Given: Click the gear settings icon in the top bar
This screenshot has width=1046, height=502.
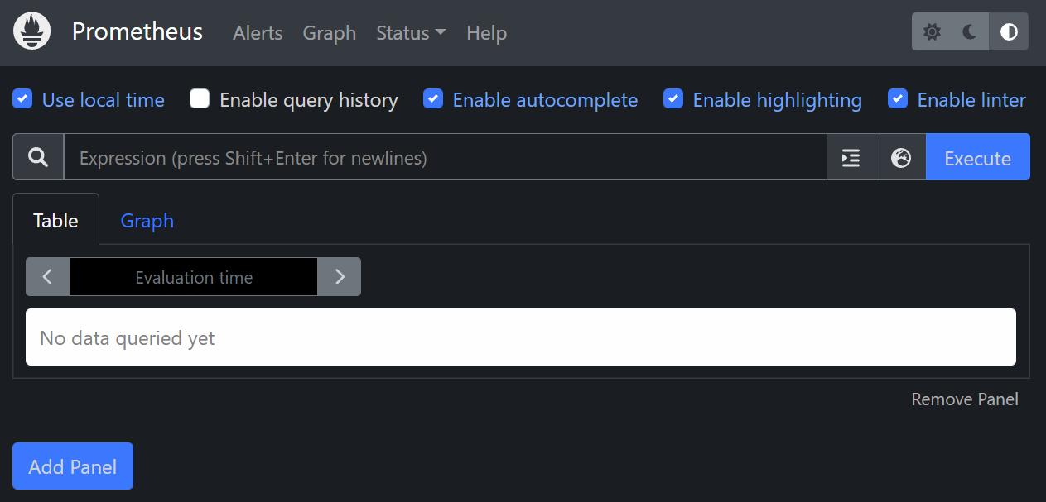Looking at the screenshot, I should click(931, 31).
